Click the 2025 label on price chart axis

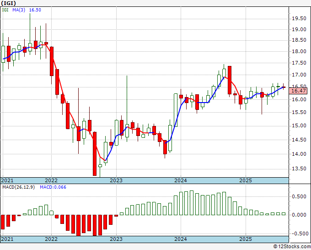tap(246, 180)
